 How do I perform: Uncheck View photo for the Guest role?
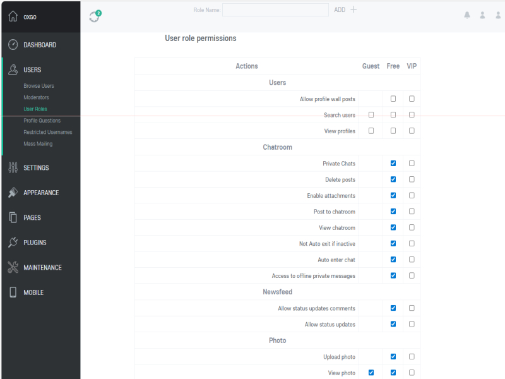click(371, 373)
